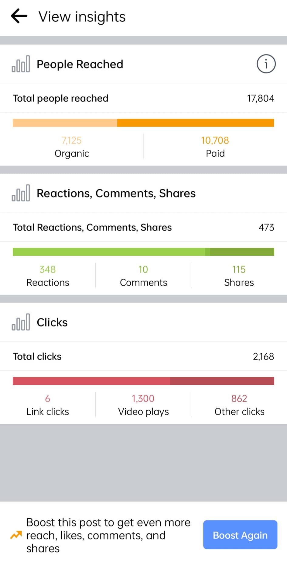Select the light orange Organic bar segment
The width and height of the screenshot is (287, 567).
[65, 123]
